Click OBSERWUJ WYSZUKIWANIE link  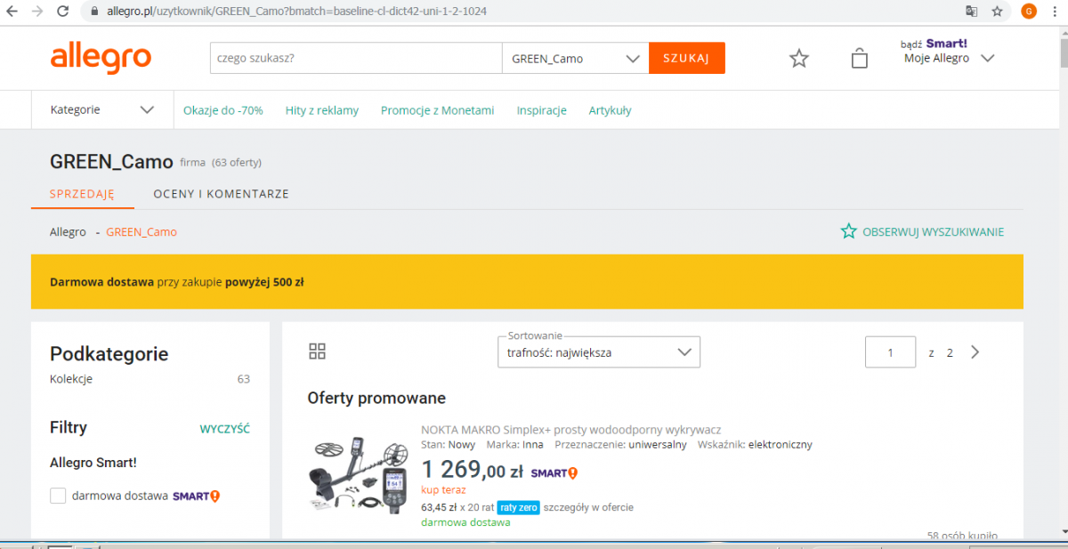click(933, 232)
